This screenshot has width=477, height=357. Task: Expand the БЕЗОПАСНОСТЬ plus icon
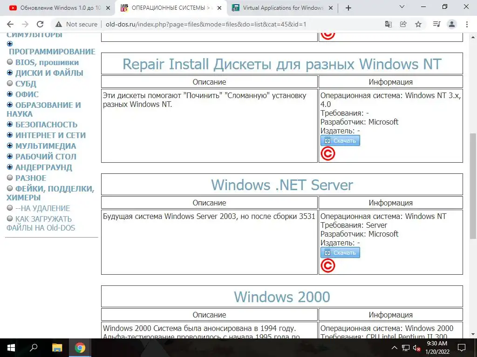coord(10,125)
